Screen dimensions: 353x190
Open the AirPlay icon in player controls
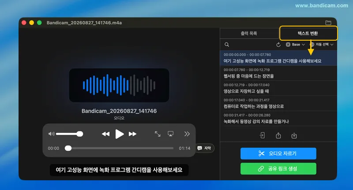pos(171,134)
